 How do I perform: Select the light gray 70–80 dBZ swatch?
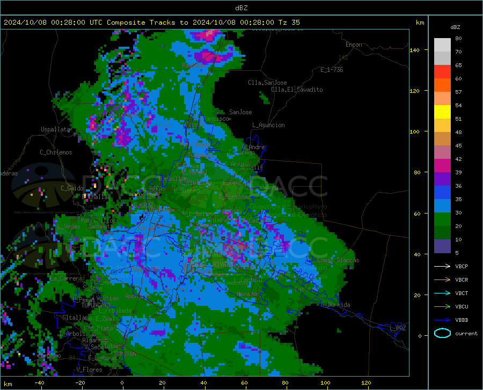pyautogui.click(x=442, y=45)
